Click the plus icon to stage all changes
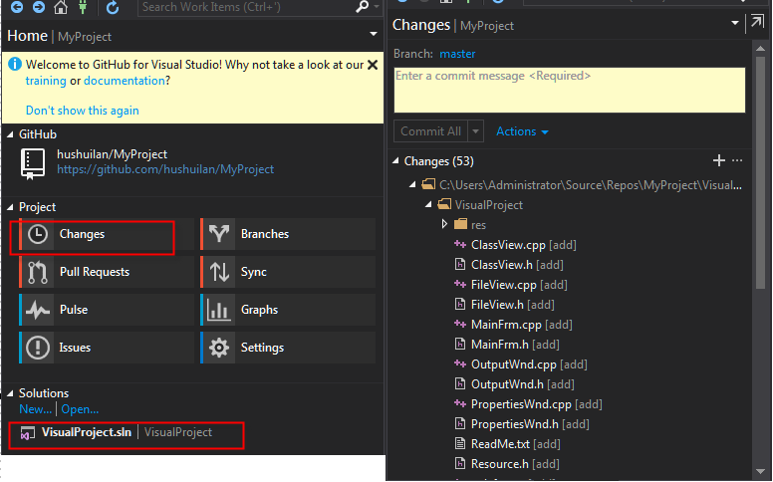Image resolution: width=773 pixels, height=482 pixels. click(x=719, y=160)
